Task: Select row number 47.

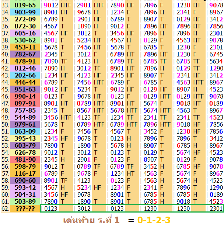Action: click(x=6, y=103)
